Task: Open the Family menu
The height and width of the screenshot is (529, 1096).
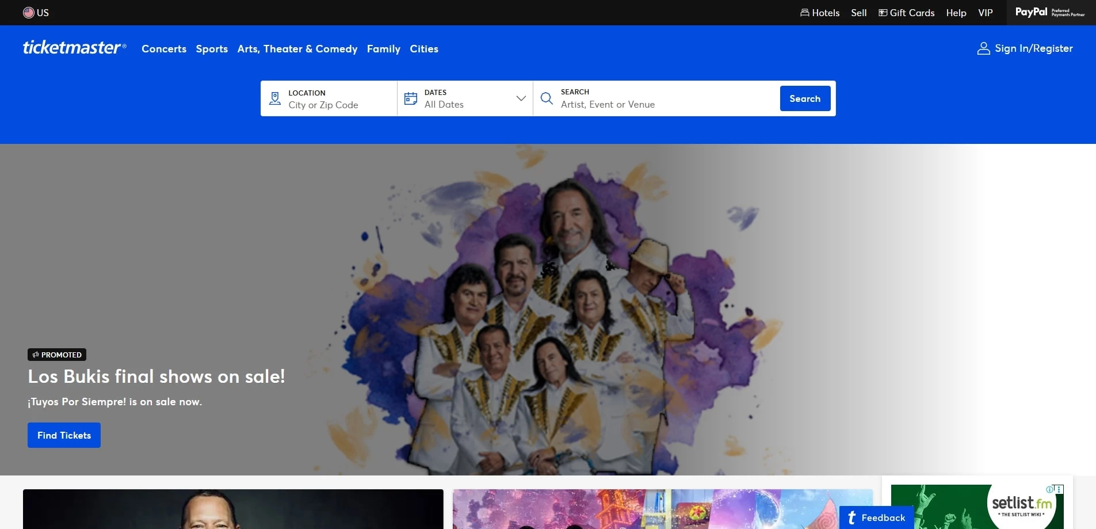Action: point(383,49)
